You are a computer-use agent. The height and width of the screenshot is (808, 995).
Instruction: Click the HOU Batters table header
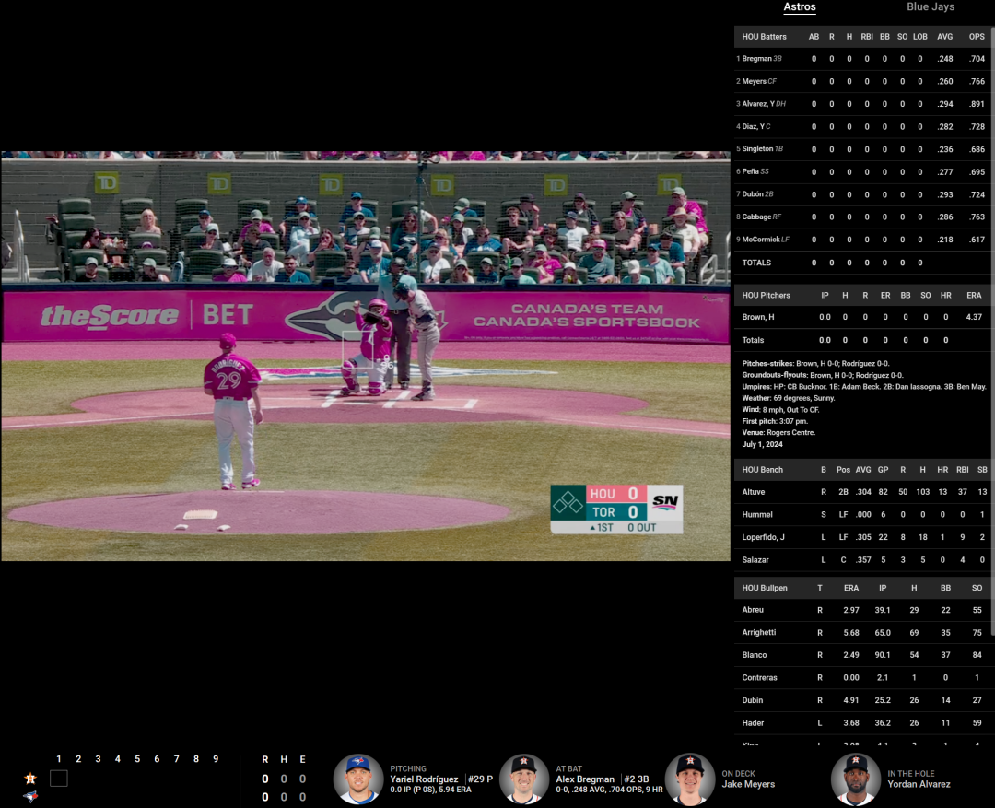(x=764, y=37)
